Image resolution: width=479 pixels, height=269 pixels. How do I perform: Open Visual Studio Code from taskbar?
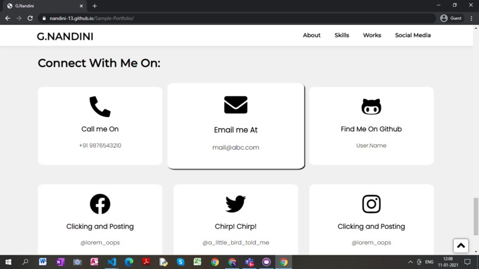pyautogui.click(x=112, y=262)
